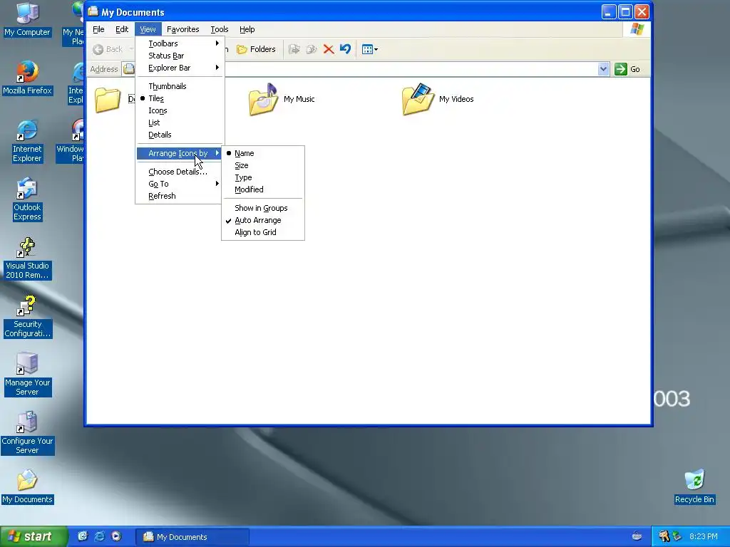This screenshot has height=547, width=730.
Task: Click the My Documents window title bar
Action: 344,11
